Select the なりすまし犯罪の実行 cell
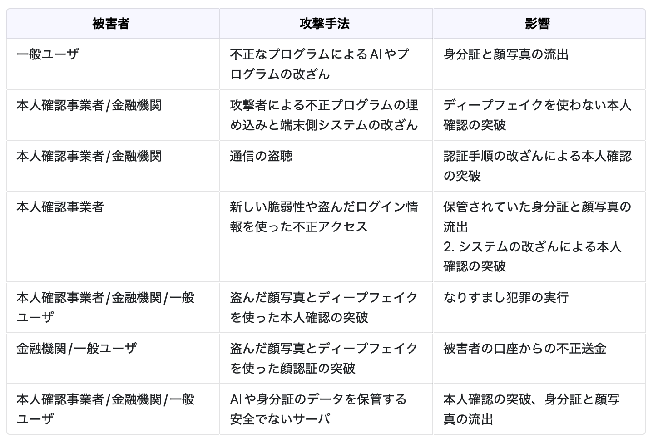Image resolution: width=653 pixels, height=443 pixels. (506, 298)
